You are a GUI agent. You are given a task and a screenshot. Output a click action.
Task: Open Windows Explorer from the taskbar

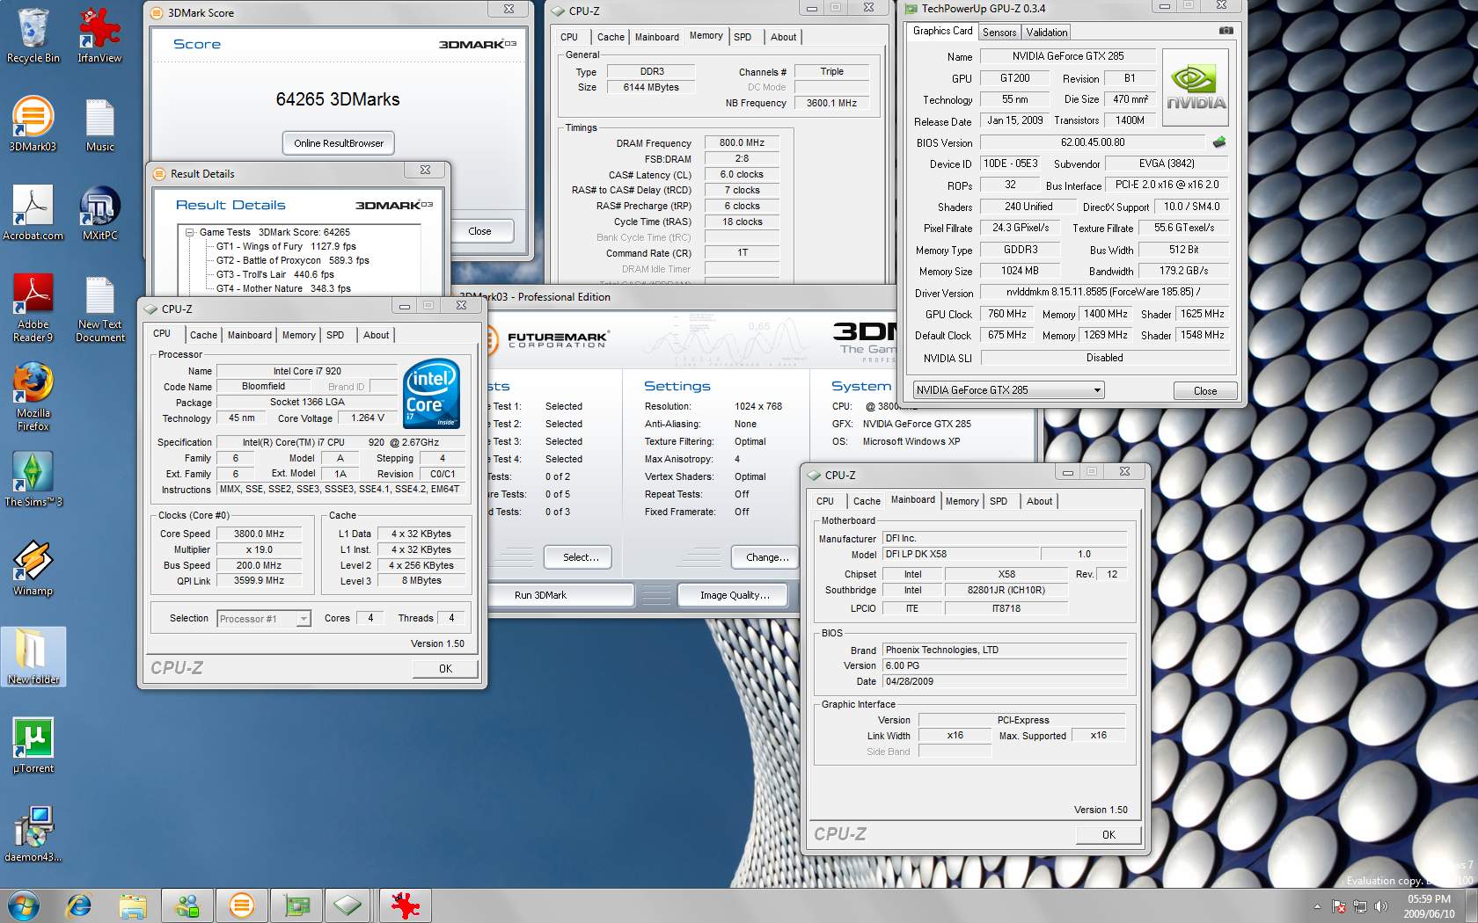(x=133, y=905)
